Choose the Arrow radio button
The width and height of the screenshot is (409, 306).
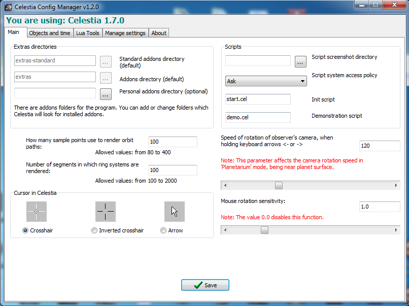tap(163, 230)
